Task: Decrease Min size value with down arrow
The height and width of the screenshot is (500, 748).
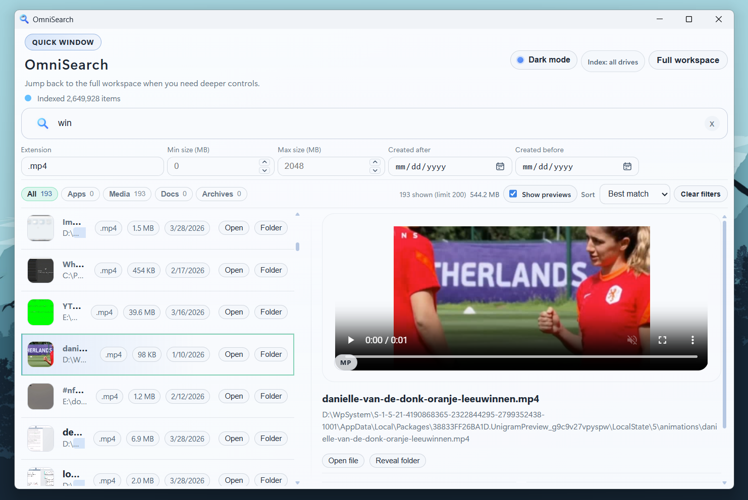Action: [264, 170]
